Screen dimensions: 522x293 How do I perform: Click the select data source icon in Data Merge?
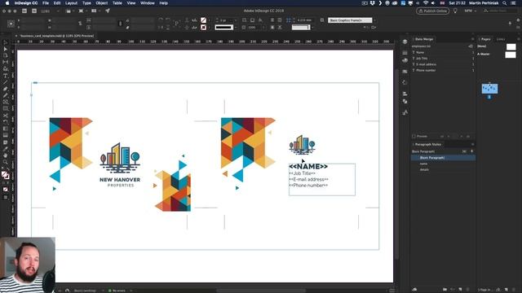[471, 46]
